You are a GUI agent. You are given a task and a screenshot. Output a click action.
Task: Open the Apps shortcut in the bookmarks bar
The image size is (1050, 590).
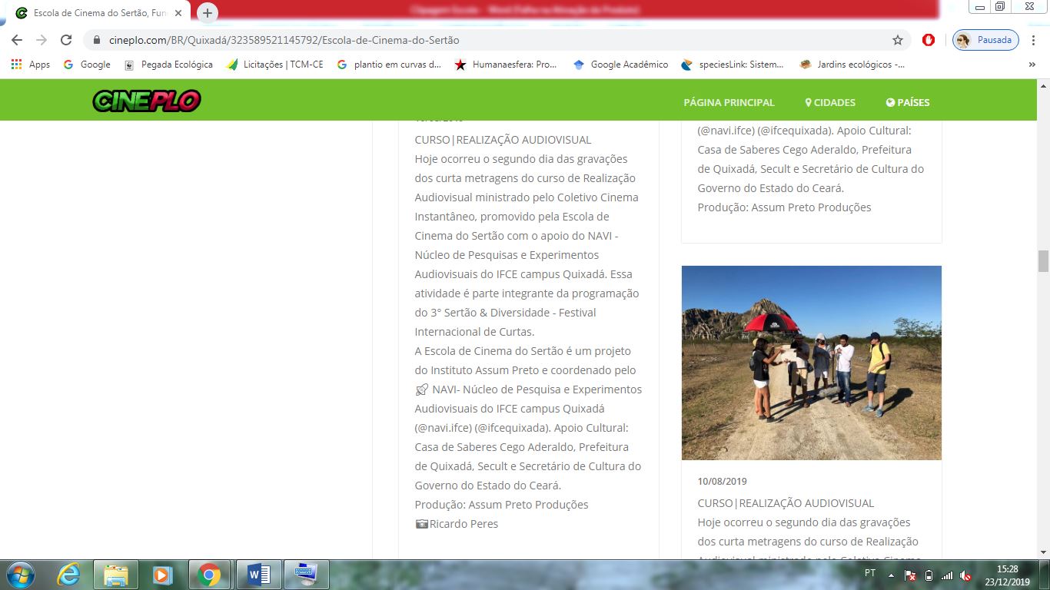pos(31,65)
